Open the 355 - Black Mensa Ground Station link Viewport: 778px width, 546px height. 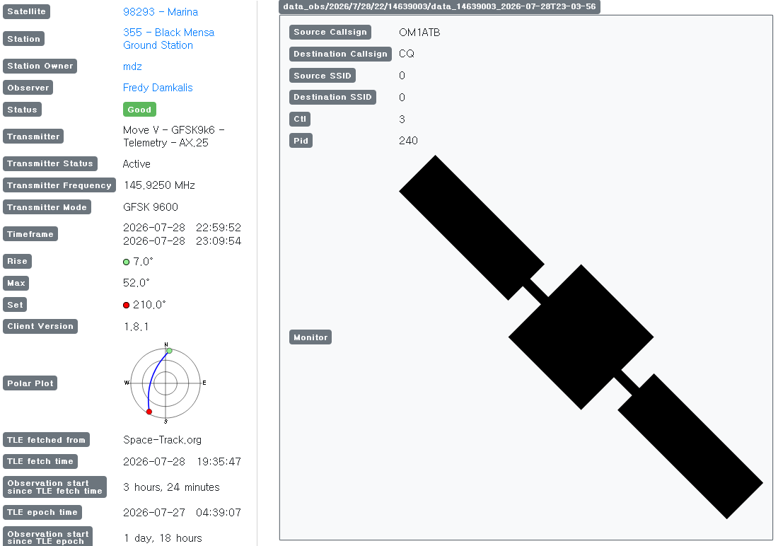click(x=169, y=39)
